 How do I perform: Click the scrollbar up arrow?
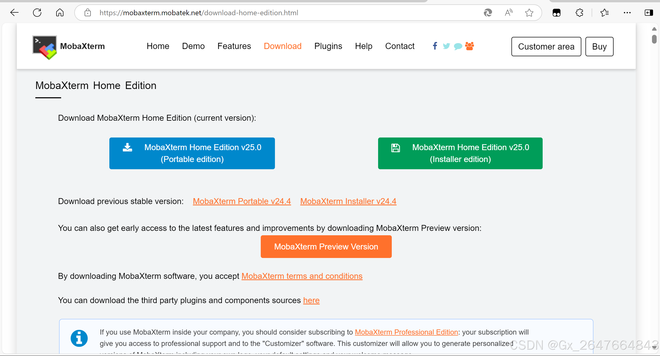pyautogui.click(x=654, y=29)
